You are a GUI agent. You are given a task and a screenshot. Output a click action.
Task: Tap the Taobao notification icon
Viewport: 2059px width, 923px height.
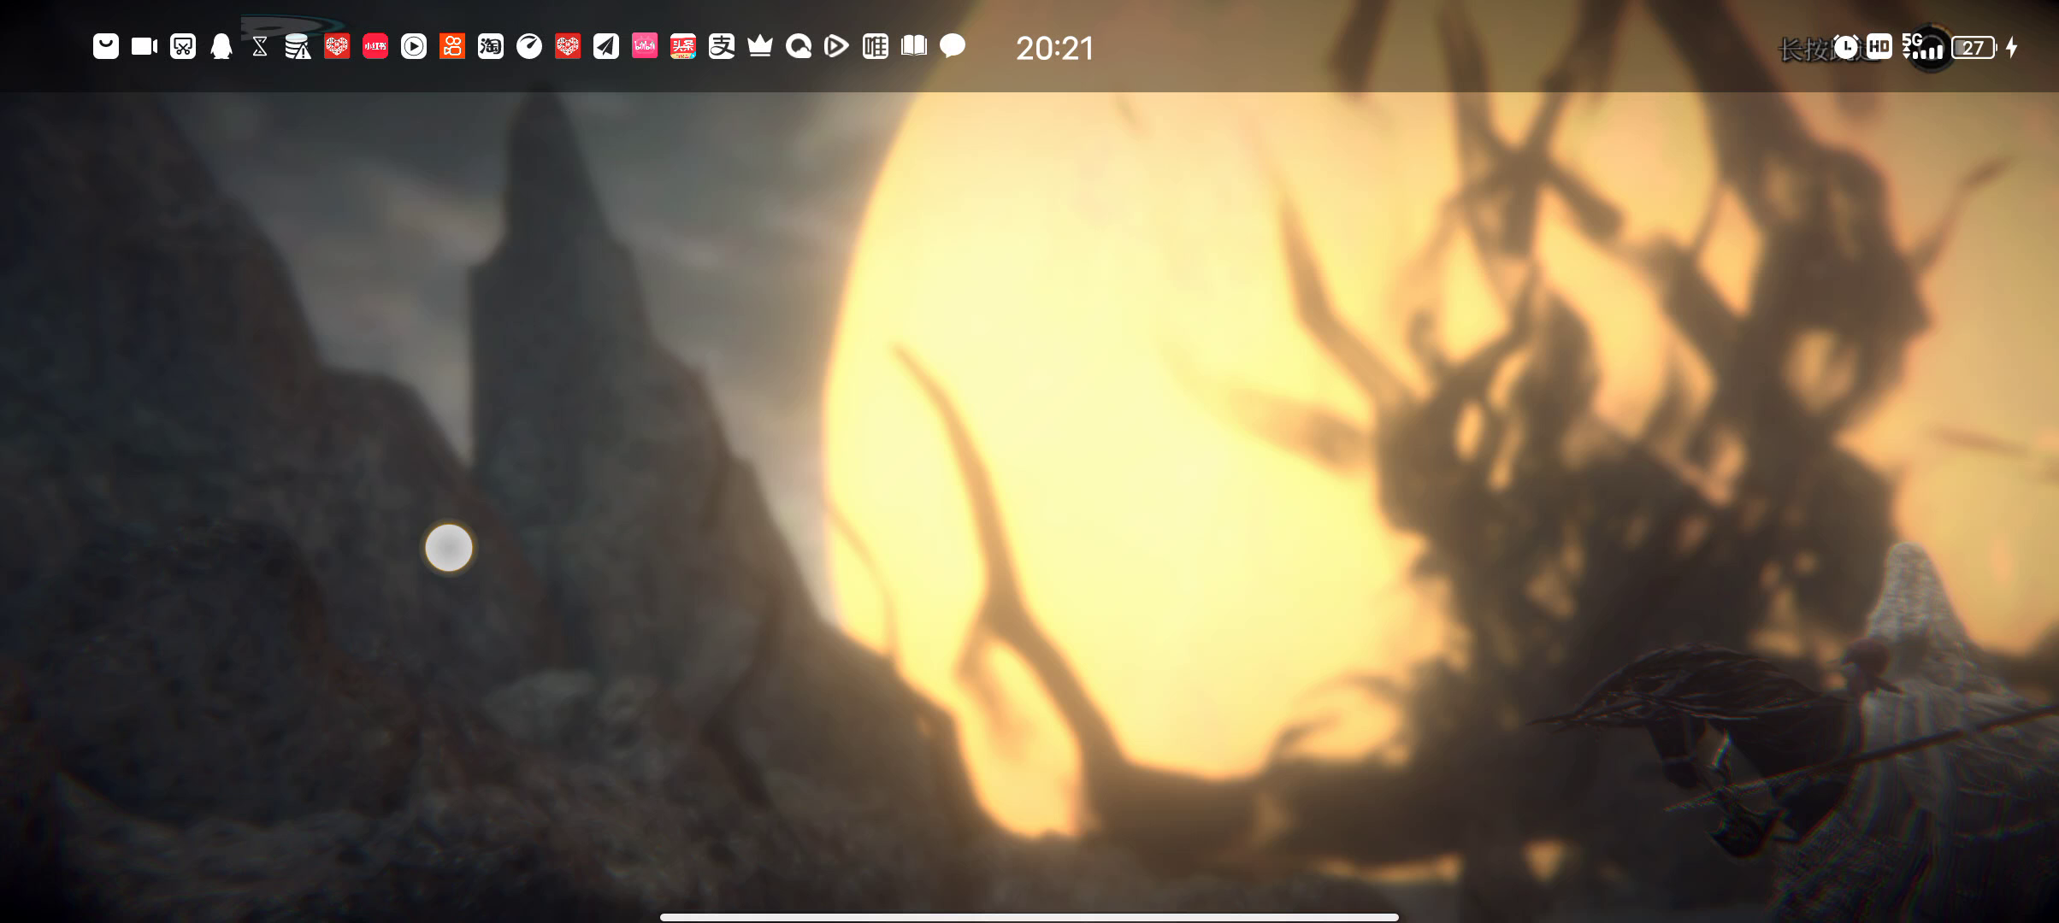tap(491, 47)
